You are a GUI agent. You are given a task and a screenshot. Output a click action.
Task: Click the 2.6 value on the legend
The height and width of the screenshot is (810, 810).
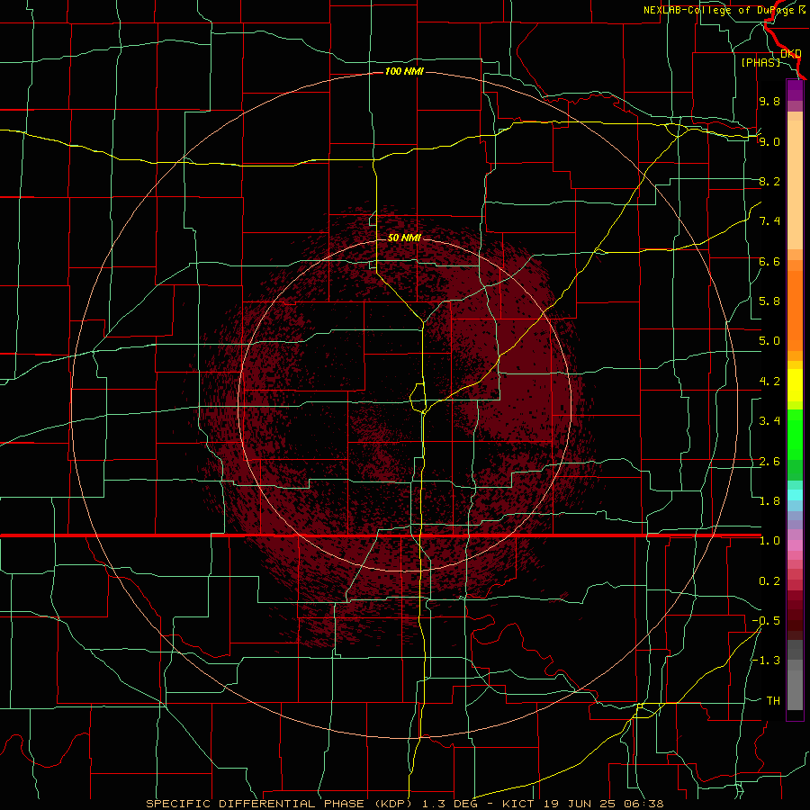coord(769,462)
